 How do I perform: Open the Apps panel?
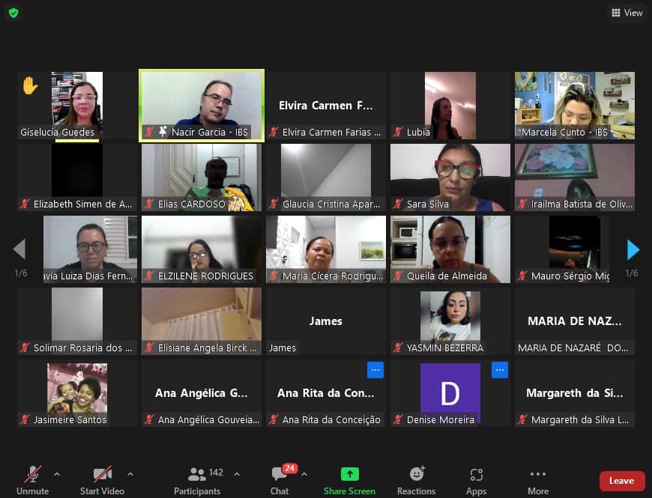[x=476, y=479]
